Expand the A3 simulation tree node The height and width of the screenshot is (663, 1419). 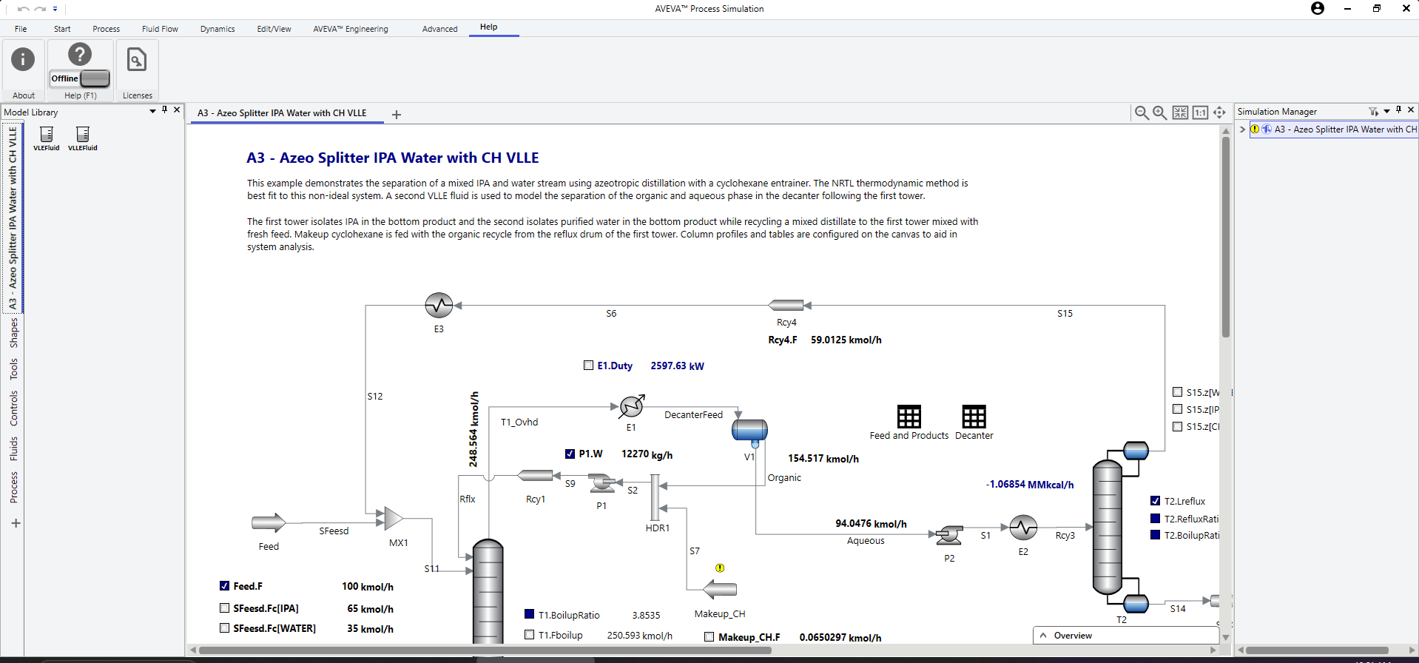click(1242, 129)
